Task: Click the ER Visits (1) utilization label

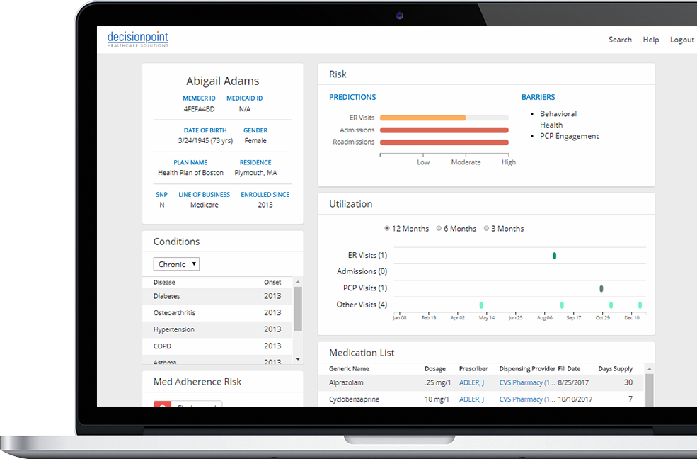Action: pyautogui.click(x=367, y=255)
